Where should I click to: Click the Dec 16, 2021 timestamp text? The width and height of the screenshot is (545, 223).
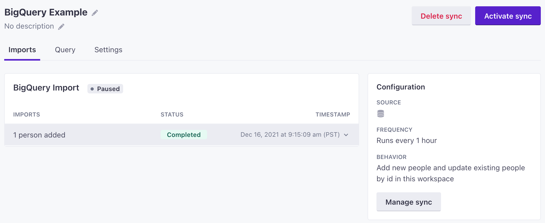(290, 135)
